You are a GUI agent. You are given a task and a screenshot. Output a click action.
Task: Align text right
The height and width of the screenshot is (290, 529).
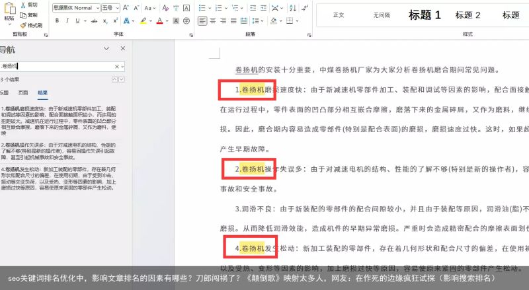(x=223, y=20)
